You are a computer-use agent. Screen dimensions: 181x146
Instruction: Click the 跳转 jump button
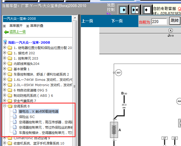click(x=175, y=21)
